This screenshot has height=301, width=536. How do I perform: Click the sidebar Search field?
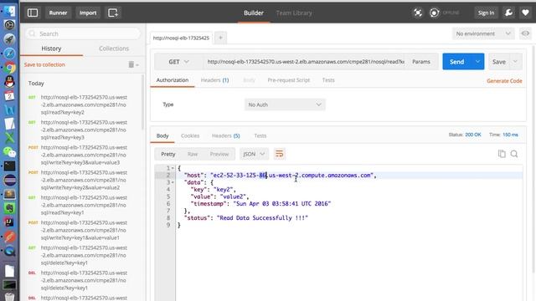(x=83, y=33)
